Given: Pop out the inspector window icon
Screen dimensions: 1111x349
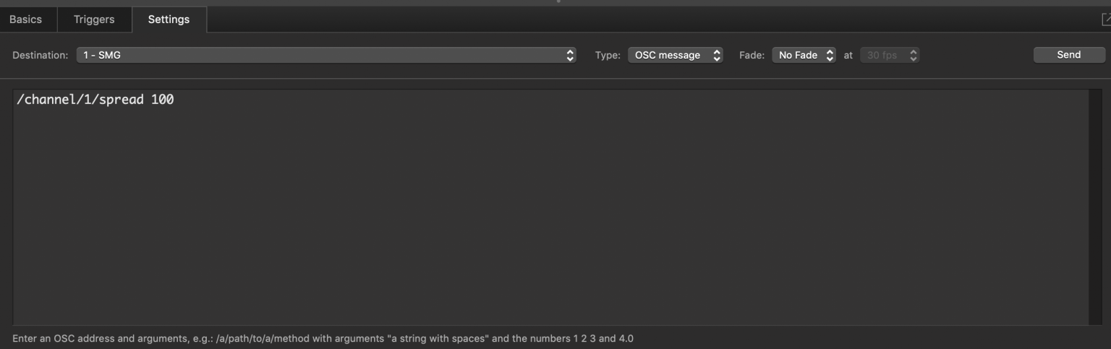Looking at the screenshot, I should tap(1105, 20).
